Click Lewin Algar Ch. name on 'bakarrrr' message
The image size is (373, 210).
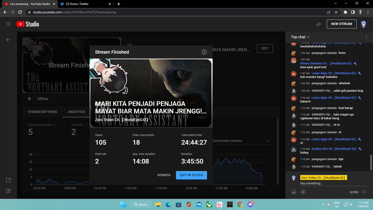pos(334,98)
